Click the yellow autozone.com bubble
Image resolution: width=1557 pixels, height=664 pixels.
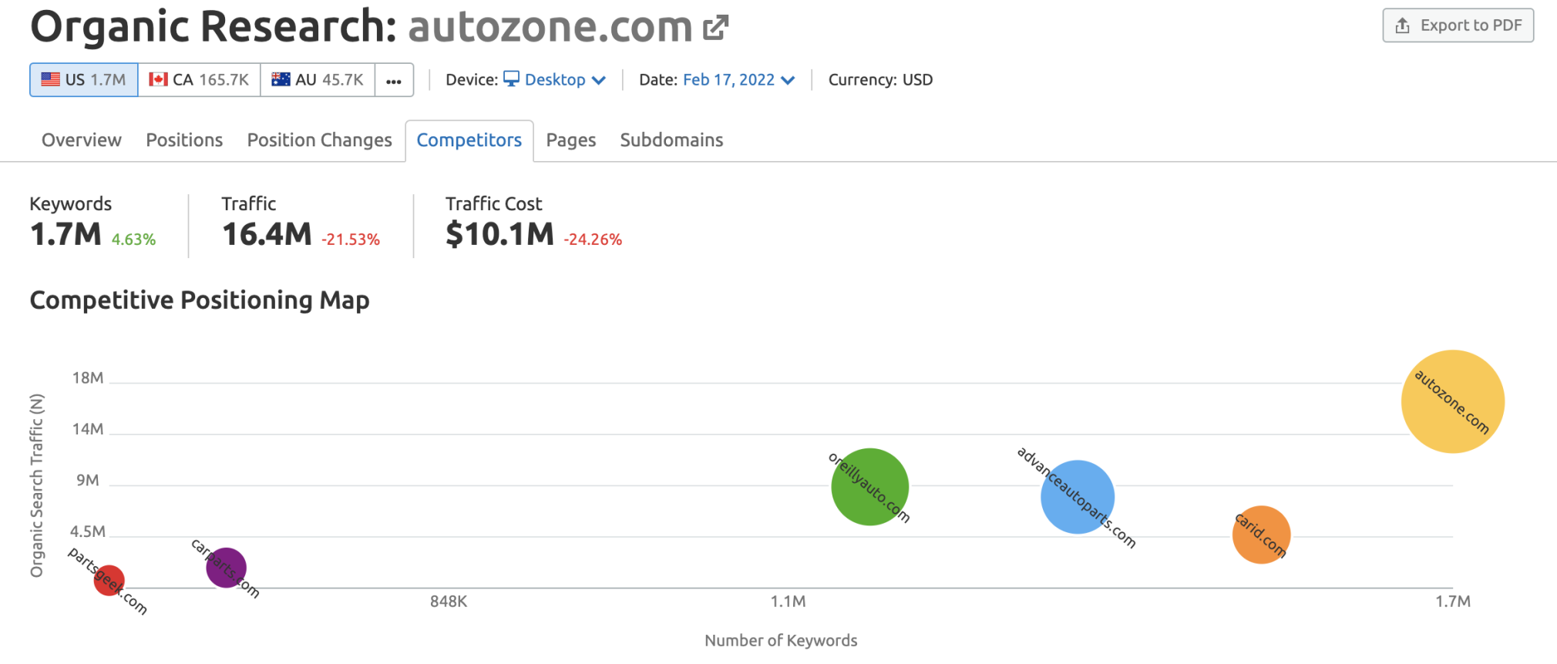click(1453, 401)
